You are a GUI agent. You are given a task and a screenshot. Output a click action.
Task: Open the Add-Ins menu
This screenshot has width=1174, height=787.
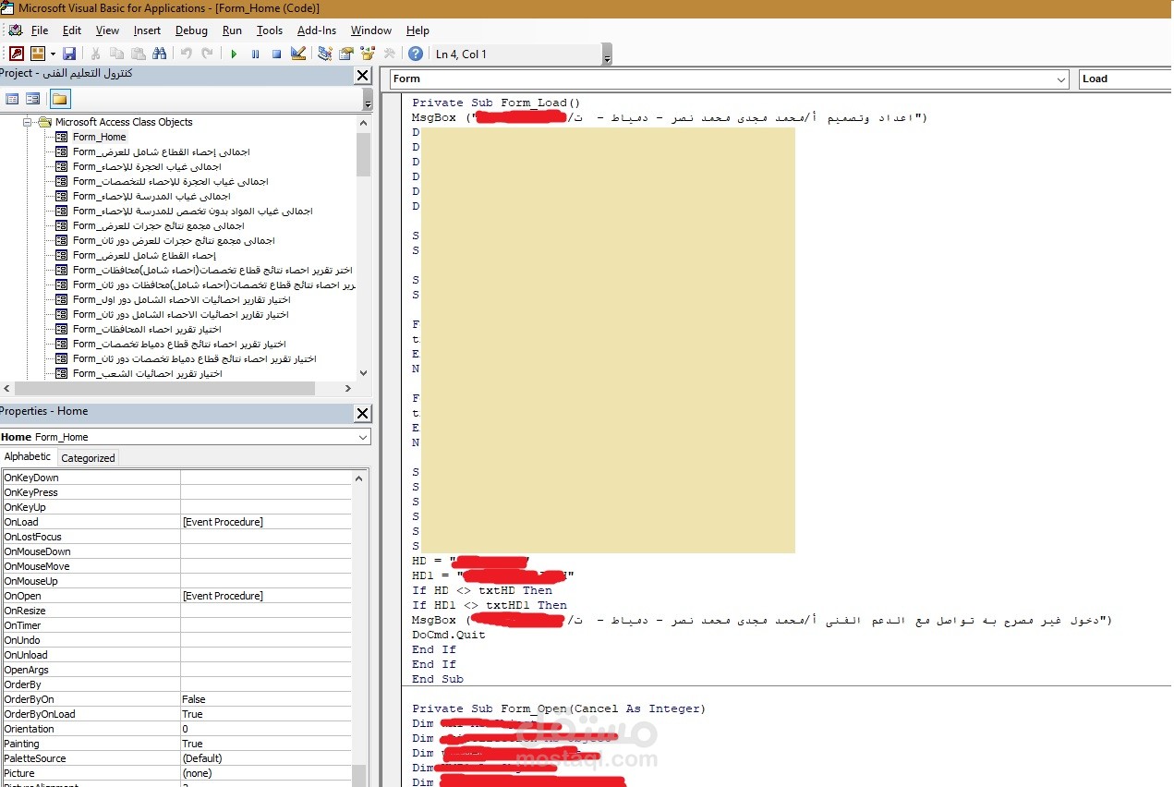317,30
